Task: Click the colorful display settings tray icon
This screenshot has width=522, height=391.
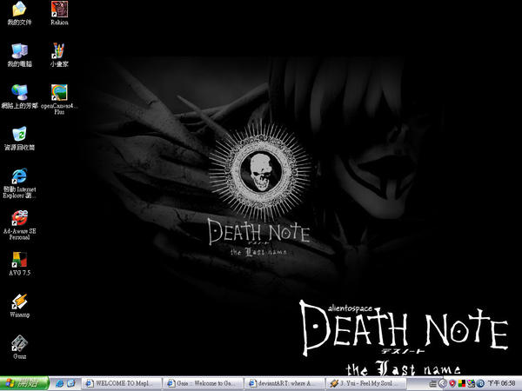Action: coord(471,384)
